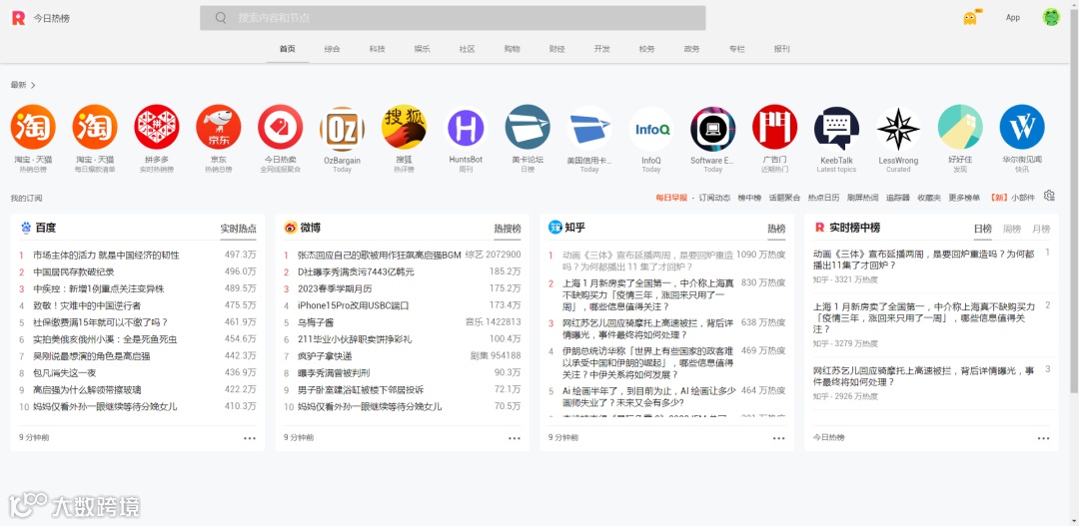Select 百度 实时热点 tab

(238, 229)
